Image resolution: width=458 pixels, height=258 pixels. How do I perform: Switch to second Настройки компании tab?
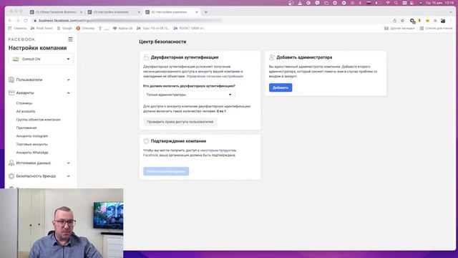(114, 12)
